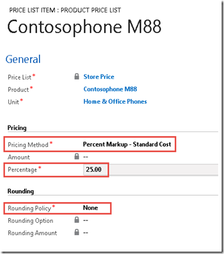Click the Contosophone M88 page title
Viewport: 224px width, 254px height.
point(84,27)
